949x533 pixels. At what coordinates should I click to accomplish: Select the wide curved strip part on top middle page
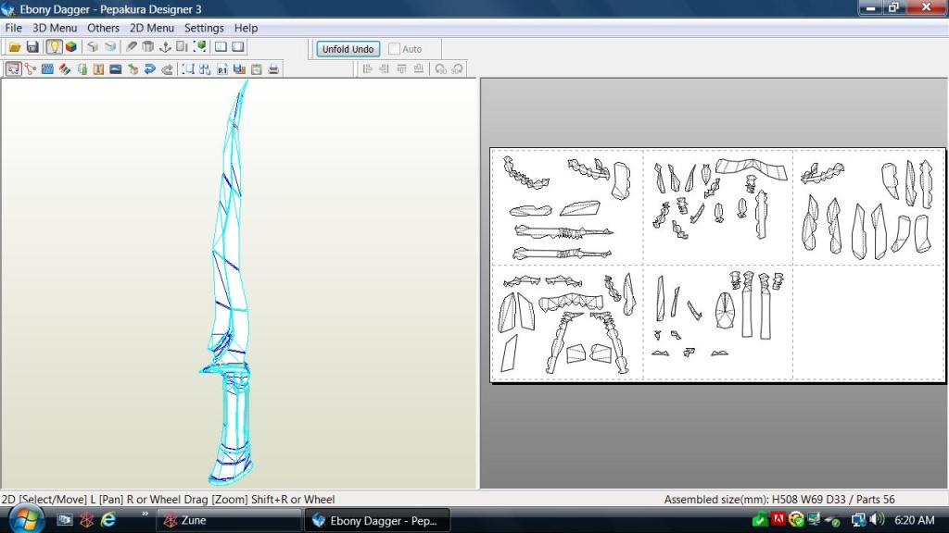click(x=751, y=168)
